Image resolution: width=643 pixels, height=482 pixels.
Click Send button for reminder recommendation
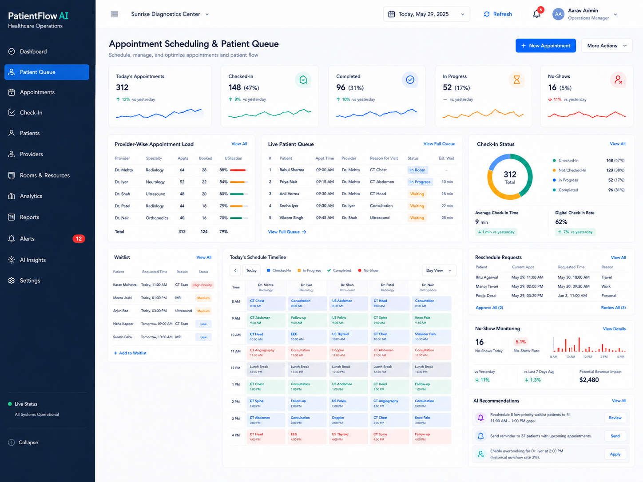coord(615,436)
